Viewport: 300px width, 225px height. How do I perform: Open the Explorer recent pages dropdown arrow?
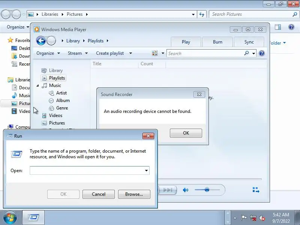pyautogui.click(x=24, y=14)
